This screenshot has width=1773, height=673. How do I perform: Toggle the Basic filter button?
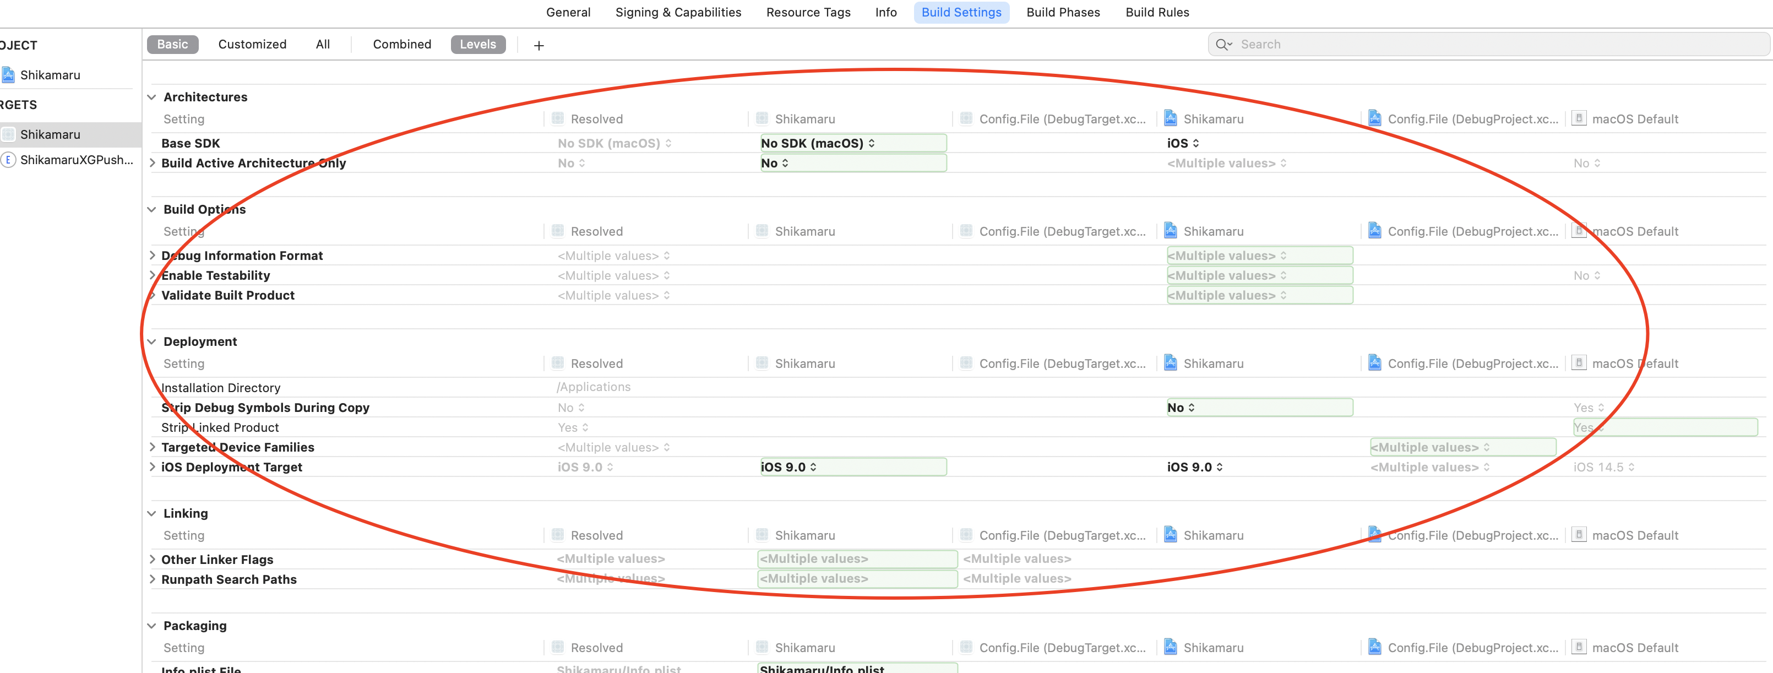pyautogui.click(x=172, y=45)
